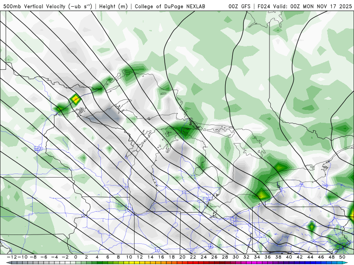
Task: Click the "34" label on the color scale
Action: coord(257,257)
